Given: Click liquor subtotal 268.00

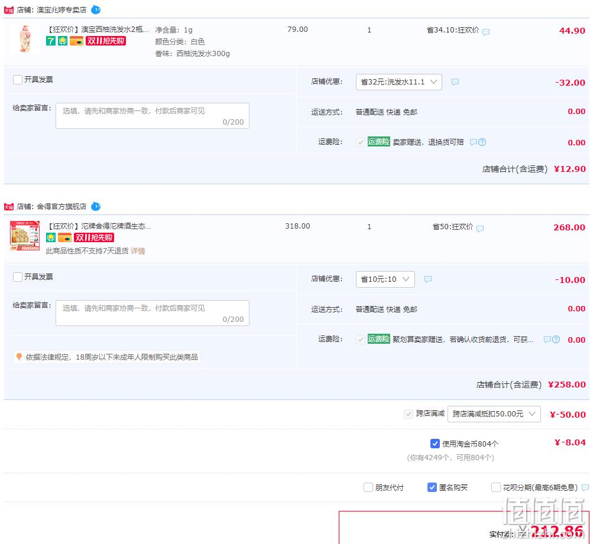Looking at the screenshot, I should click(569, 227).
